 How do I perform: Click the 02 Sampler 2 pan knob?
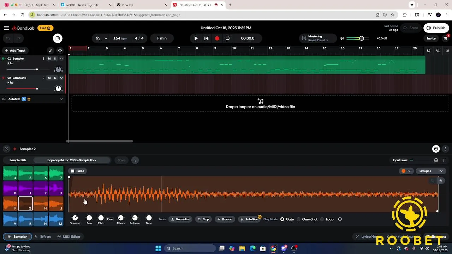[x=58, y=89]
